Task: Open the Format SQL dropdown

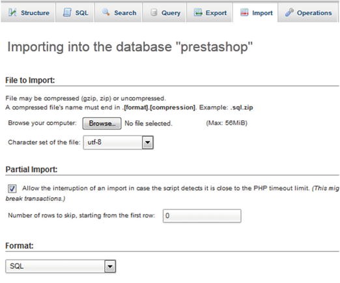Action: [x=61, y=266]
